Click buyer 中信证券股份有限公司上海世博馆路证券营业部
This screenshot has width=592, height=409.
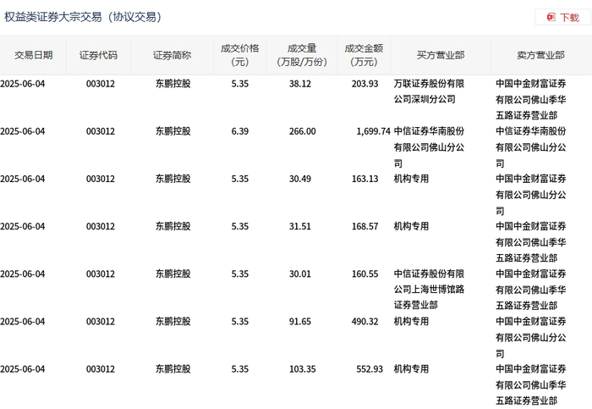(x=429, y=290)
